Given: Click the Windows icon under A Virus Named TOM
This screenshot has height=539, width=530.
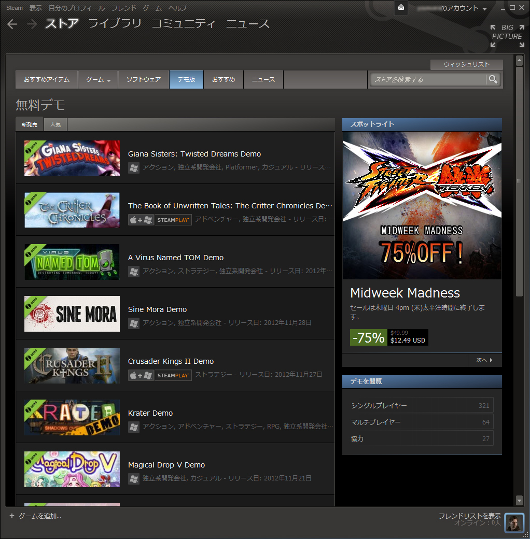Looking at the screenshot, I should click(134, 272).
